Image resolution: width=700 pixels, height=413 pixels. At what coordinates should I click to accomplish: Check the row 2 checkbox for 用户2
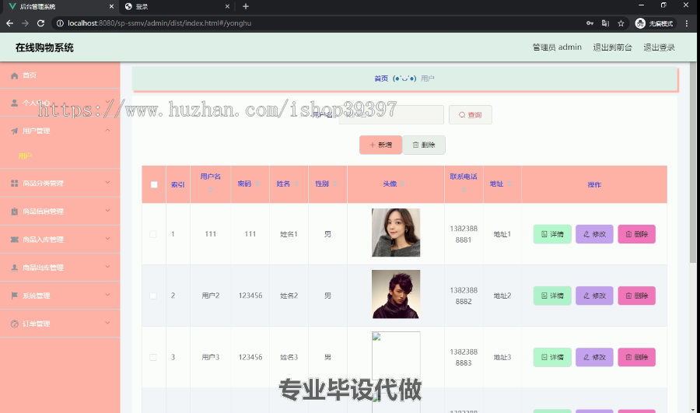pyautogui.click(x=153, y=296)
